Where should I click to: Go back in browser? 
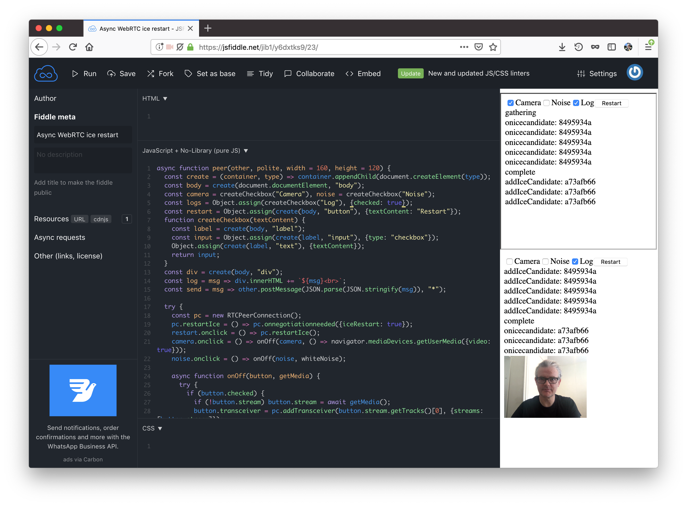tap(39, 47)
